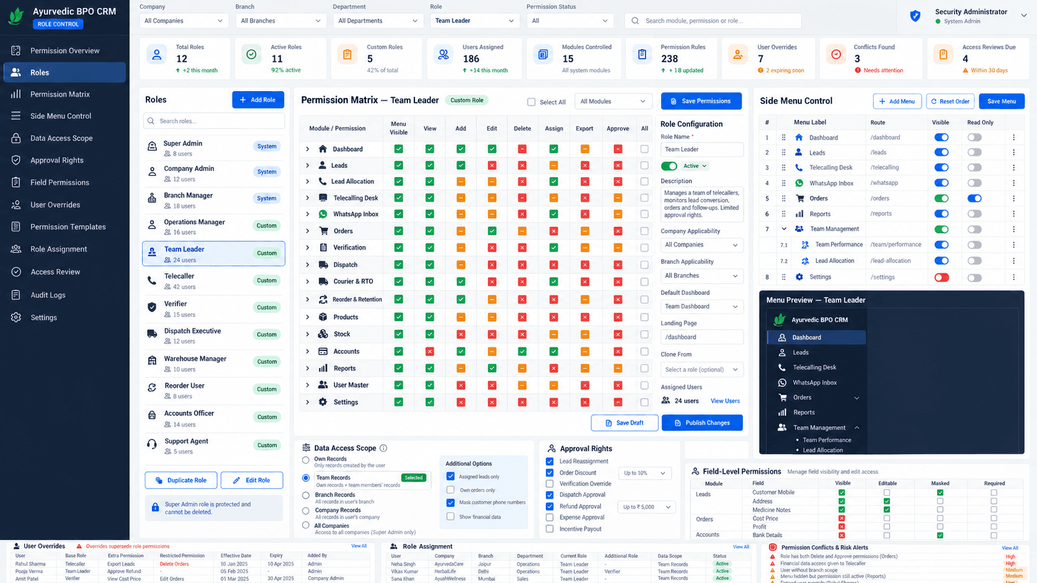Click the Dispatch Executive truck icon in roles
This screenshot has height=583, width=1037.
tap(152, 333)
